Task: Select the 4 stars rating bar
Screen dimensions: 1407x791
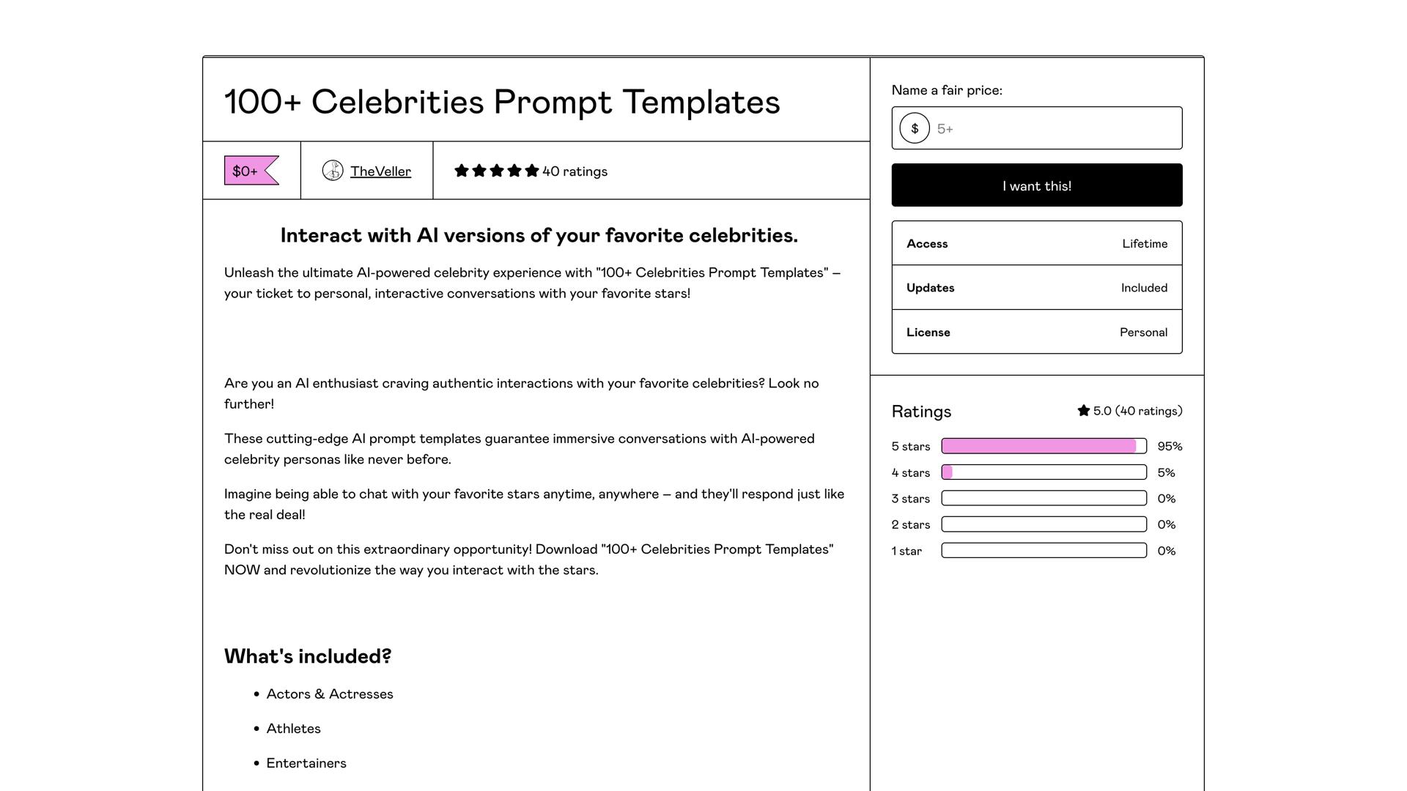Action: point(1044,472)
